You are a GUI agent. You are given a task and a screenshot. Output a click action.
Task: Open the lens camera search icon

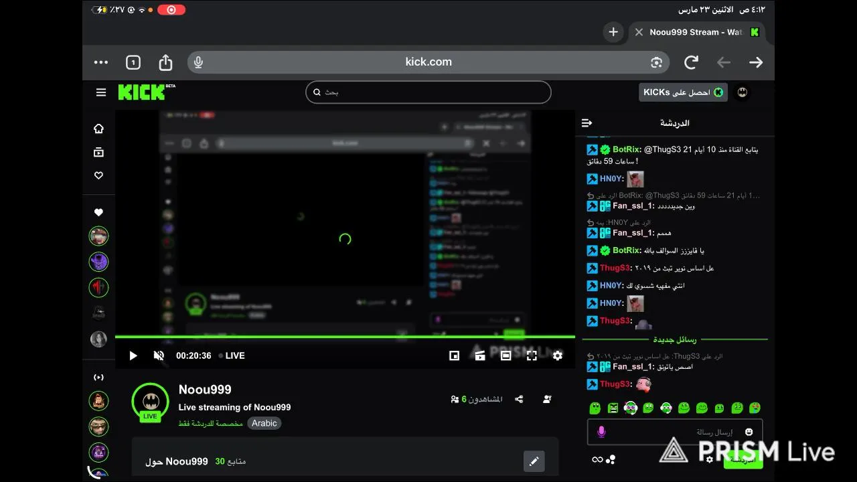(656, 62)
